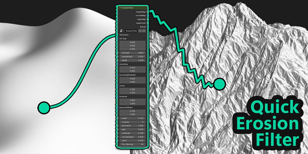Click the ErosionFilter title in node header
Screen dimensions: 308x154
128,8
